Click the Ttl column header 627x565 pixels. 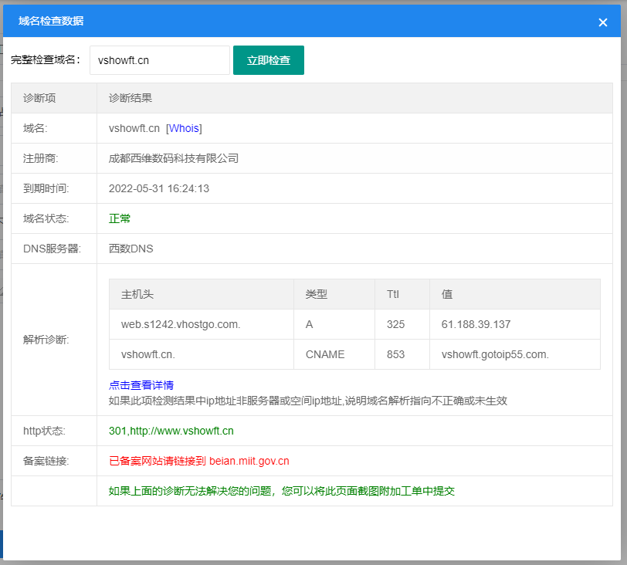(x=393, y=294)
